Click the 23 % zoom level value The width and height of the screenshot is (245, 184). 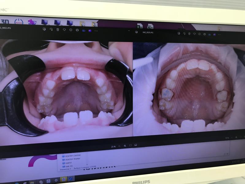click(113, 147)
